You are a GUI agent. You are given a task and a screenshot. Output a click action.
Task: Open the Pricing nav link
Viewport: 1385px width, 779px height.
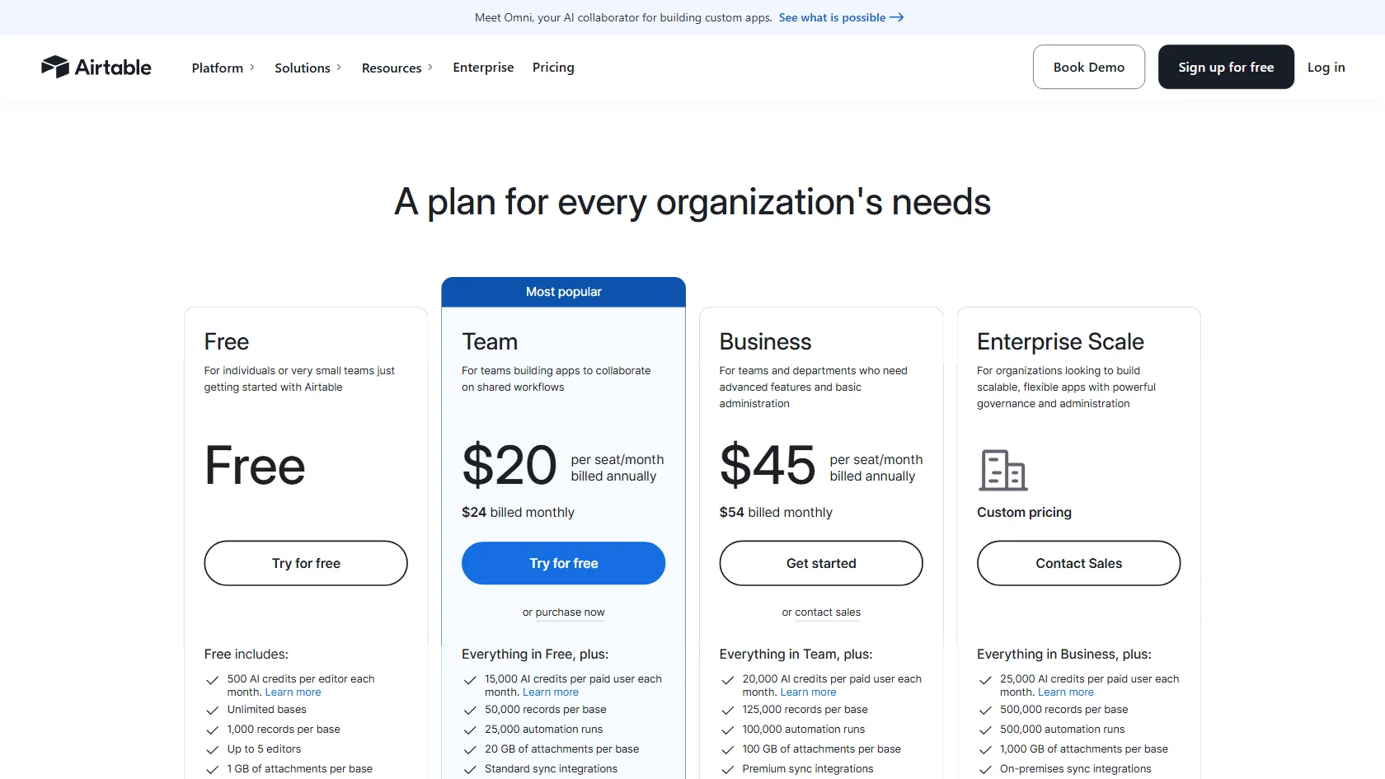(553, 67)
